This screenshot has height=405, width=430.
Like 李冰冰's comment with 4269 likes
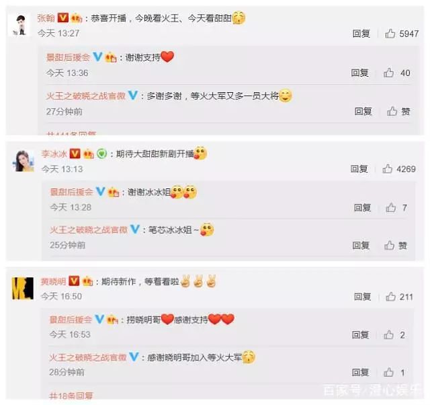coord(398,169)
